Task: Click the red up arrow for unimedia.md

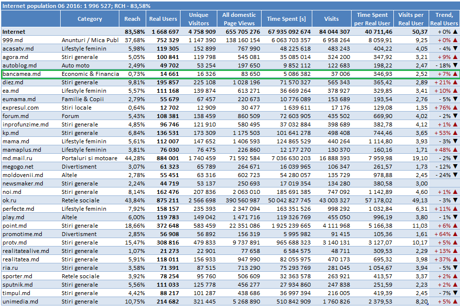Action: (455, 302)
